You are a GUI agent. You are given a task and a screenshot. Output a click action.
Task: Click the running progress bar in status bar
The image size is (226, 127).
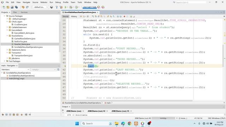[x=163, y=118]
